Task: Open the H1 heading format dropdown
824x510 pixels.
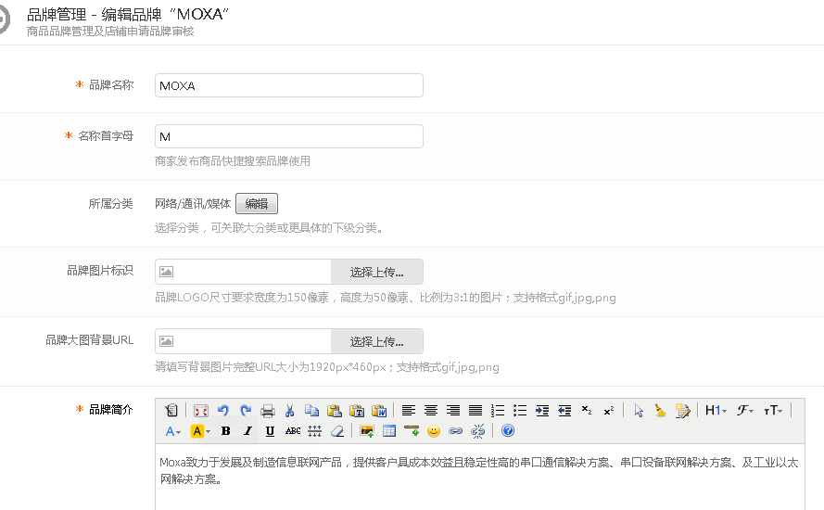Action: pyautogui.click(x=716, y=411)
